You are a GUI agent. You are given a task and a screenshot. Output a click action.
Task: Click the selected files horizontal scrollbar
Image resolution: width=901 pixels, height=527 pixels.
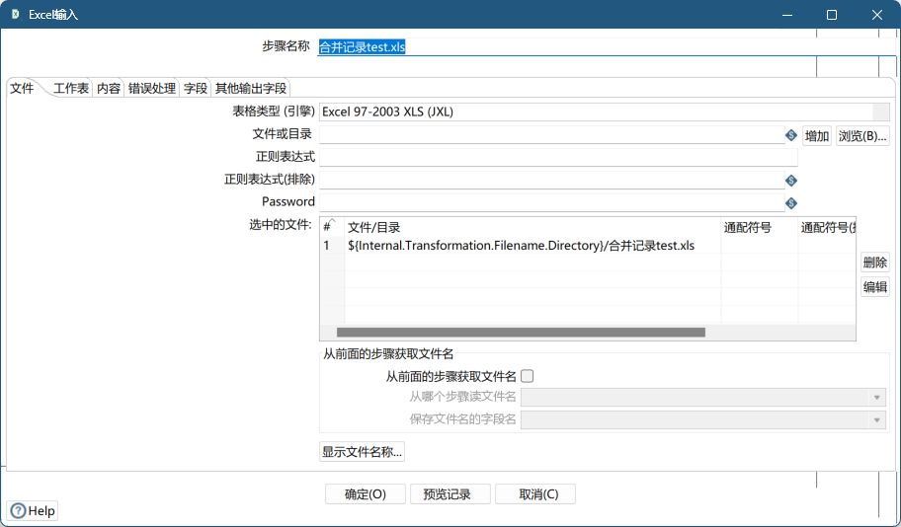click(521, 333)
